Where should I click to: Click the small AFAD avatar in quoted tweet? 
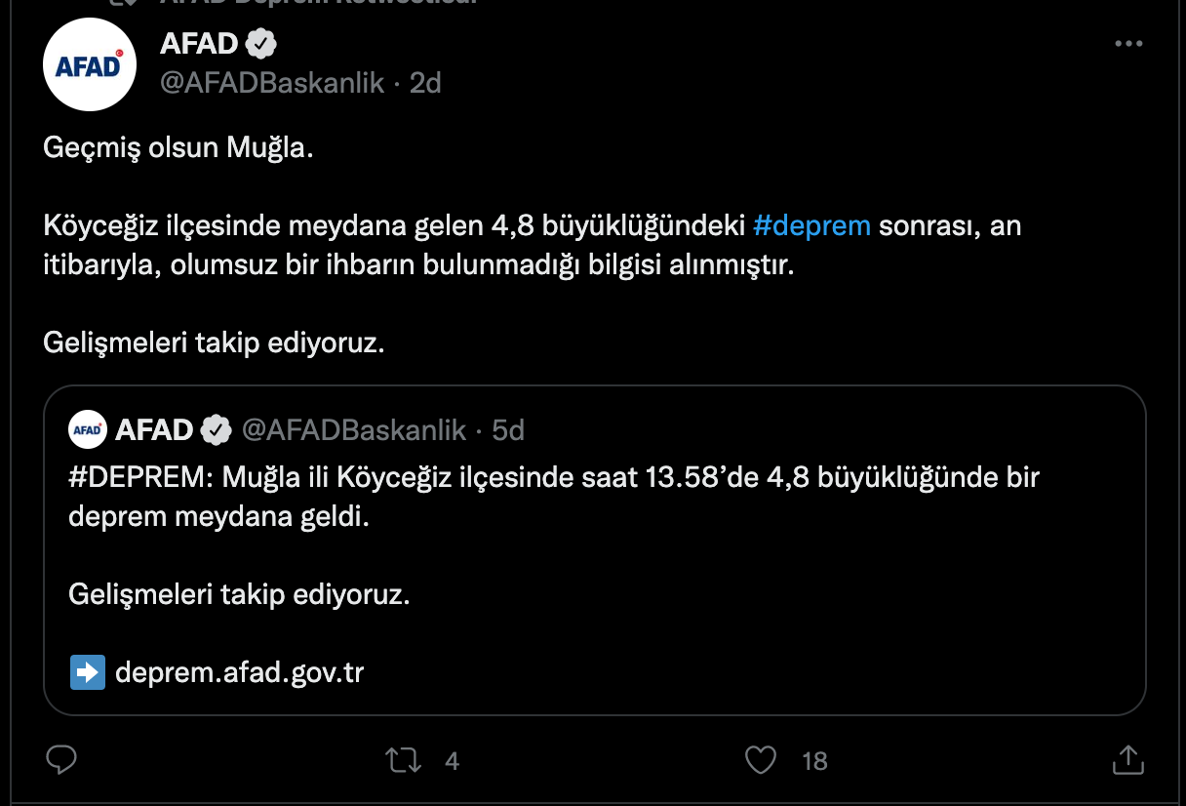pos(88,428)
